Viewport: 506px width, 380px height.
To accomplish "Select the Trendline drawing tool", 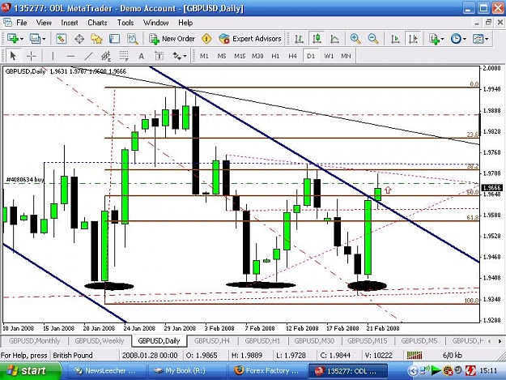I will [88, 56].
